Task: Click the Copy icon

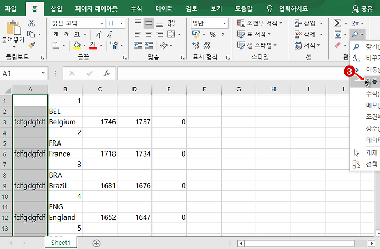Action: [x=31, y=34]
